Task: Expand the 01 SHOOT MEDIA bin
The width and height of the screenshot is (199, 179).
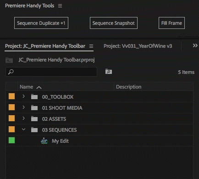Action: click(23, 107)
